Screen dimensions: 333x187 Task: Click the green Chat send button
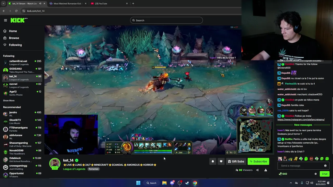click(x=325, y=174)
